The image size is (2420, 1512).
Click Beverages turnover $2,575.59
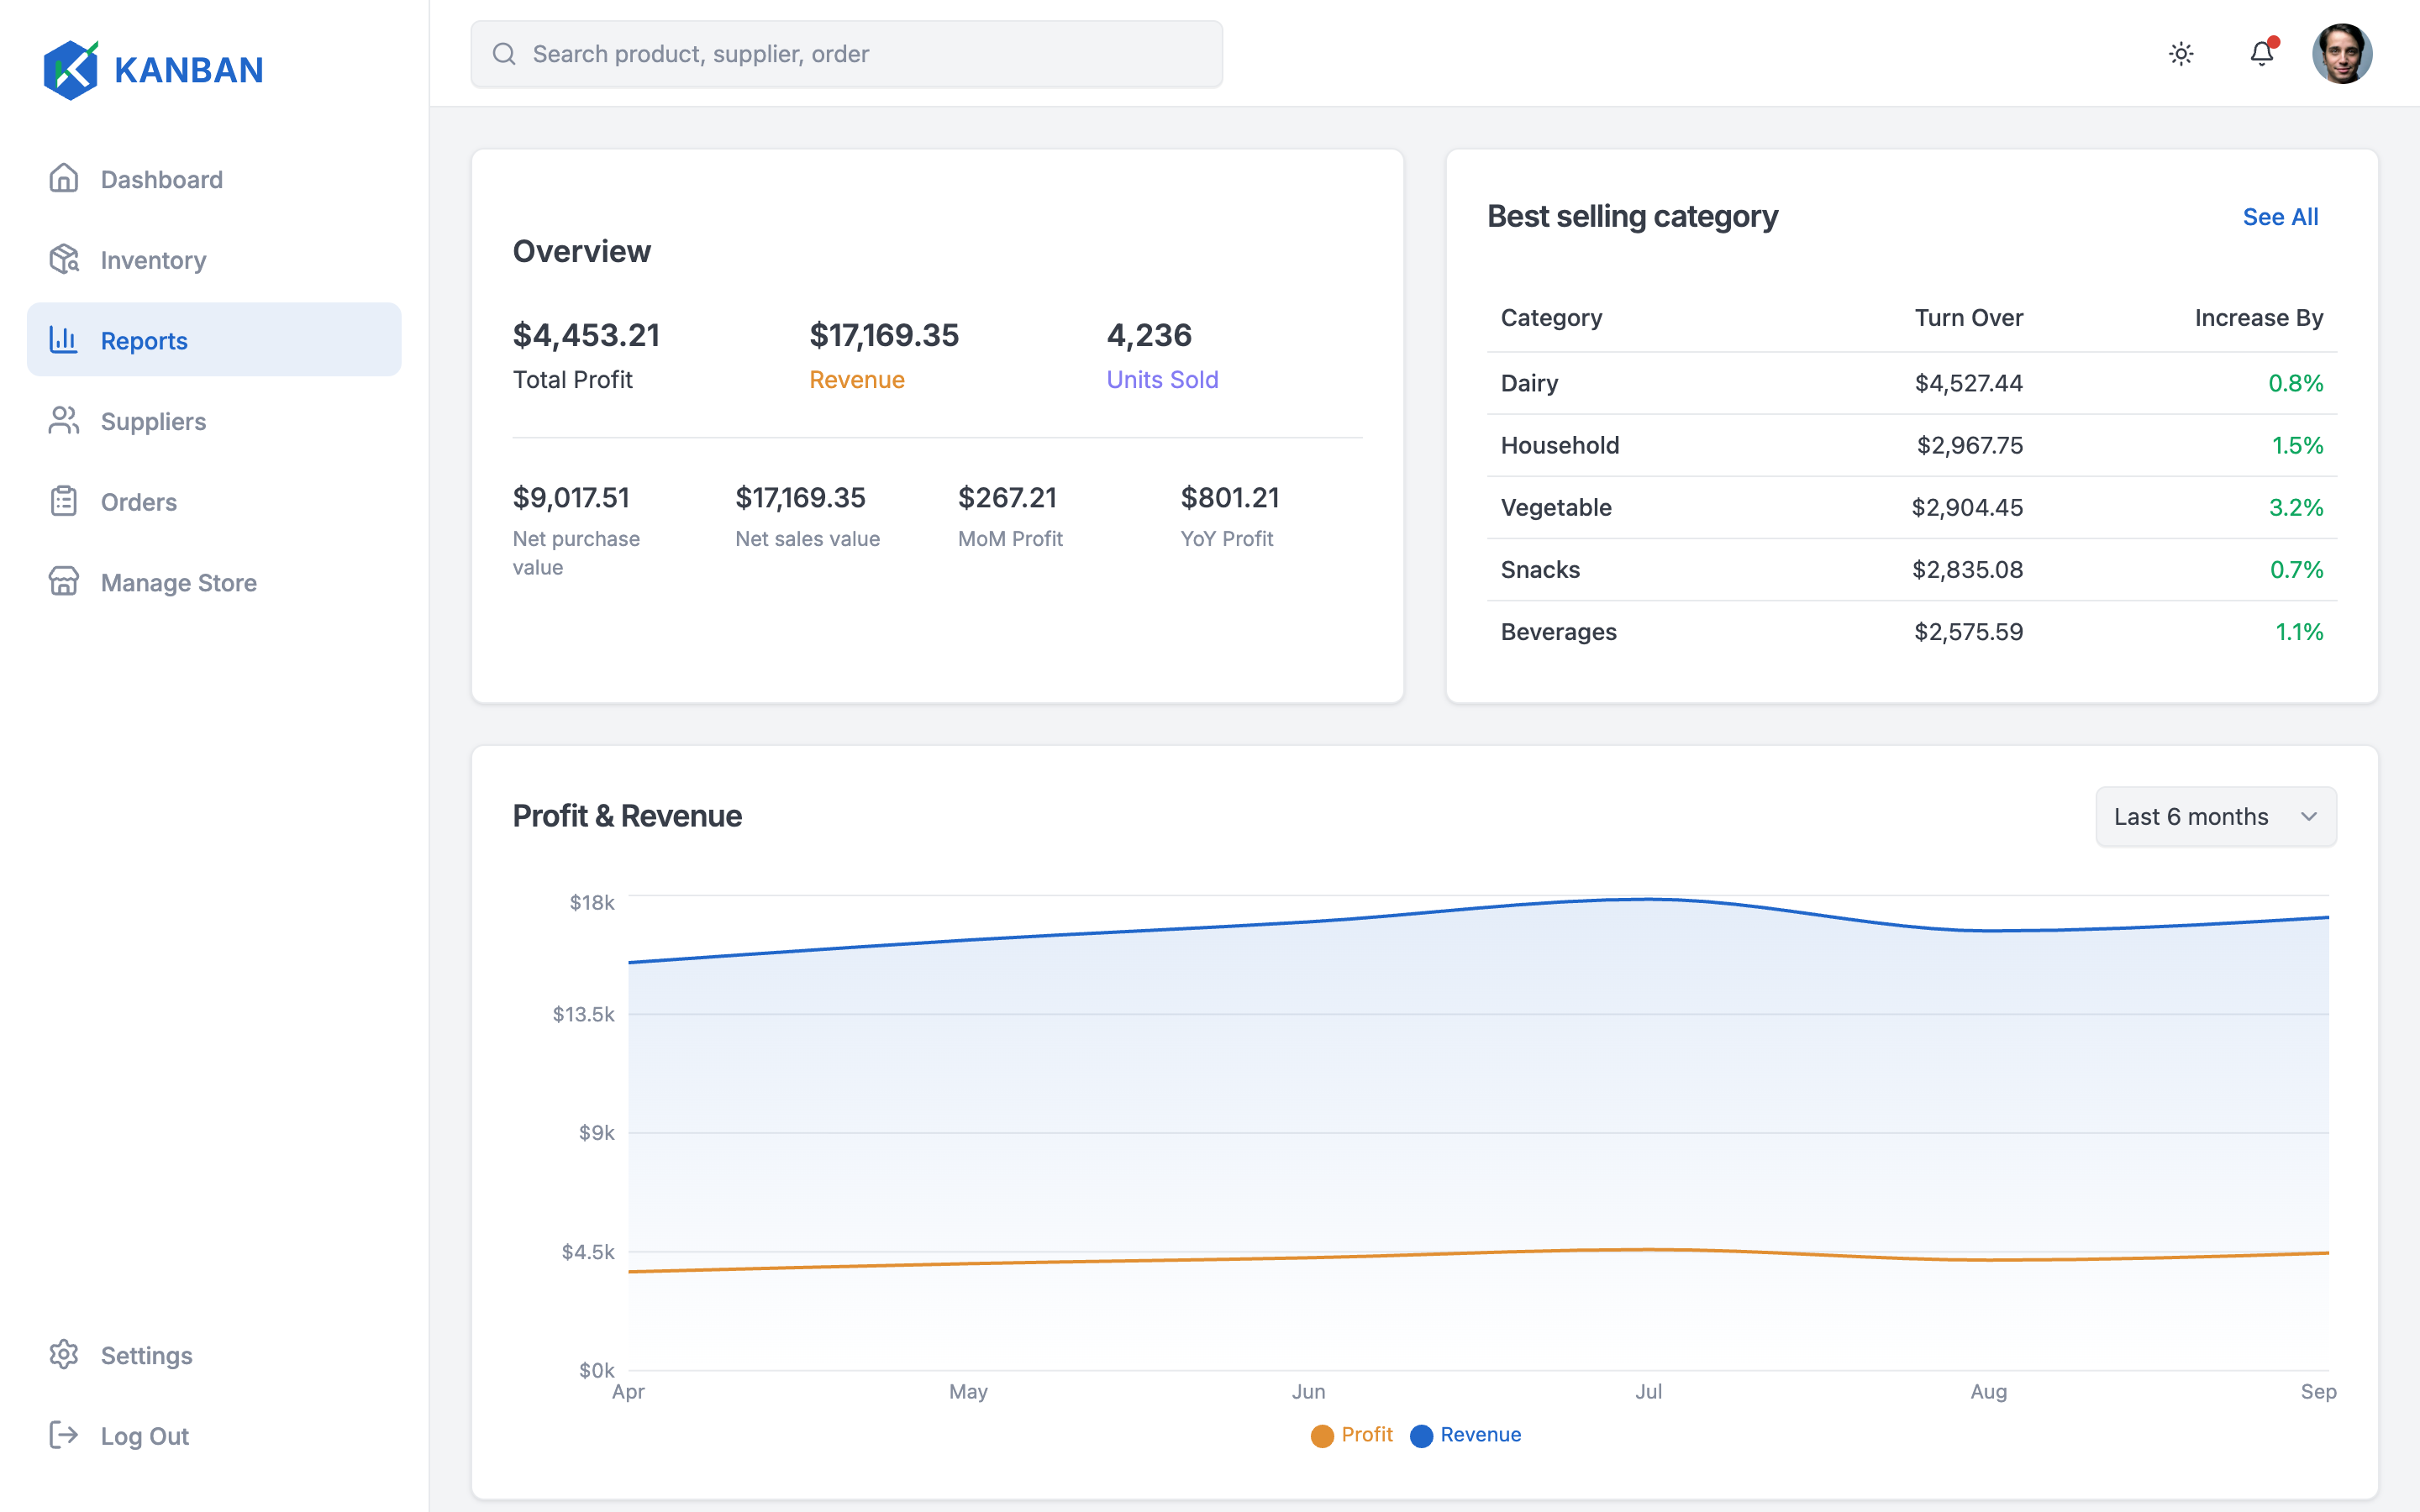point(1968,632)
